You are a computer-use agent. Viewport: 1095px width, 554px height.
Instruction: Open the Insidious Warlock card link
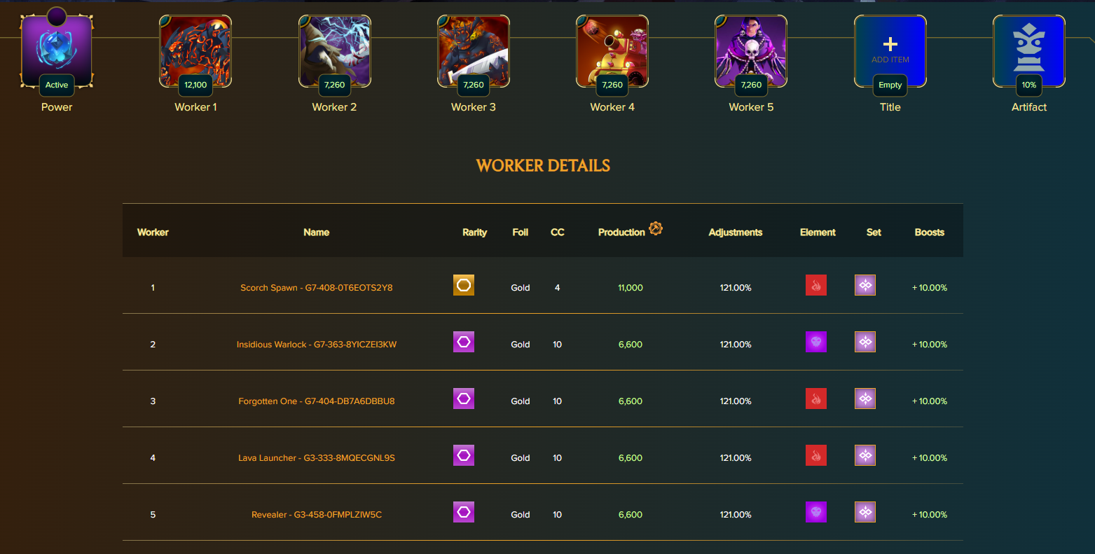[x=316, y=345]
